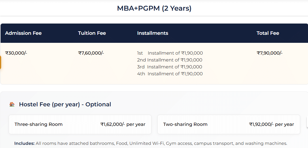Click the ₹7,90,000/- total fee amount
Viewport: 308px width, 148px height.
(x=270, y=53)
